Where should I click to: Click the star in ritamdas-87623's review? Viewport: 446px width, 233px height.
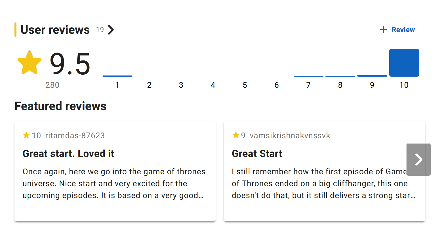[26, 135]
